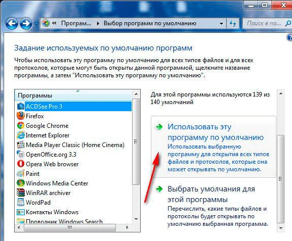Viewport: 292px width, 241px height.
Task: Go back with the Back arrow button
Action: (x=12, y=23)
